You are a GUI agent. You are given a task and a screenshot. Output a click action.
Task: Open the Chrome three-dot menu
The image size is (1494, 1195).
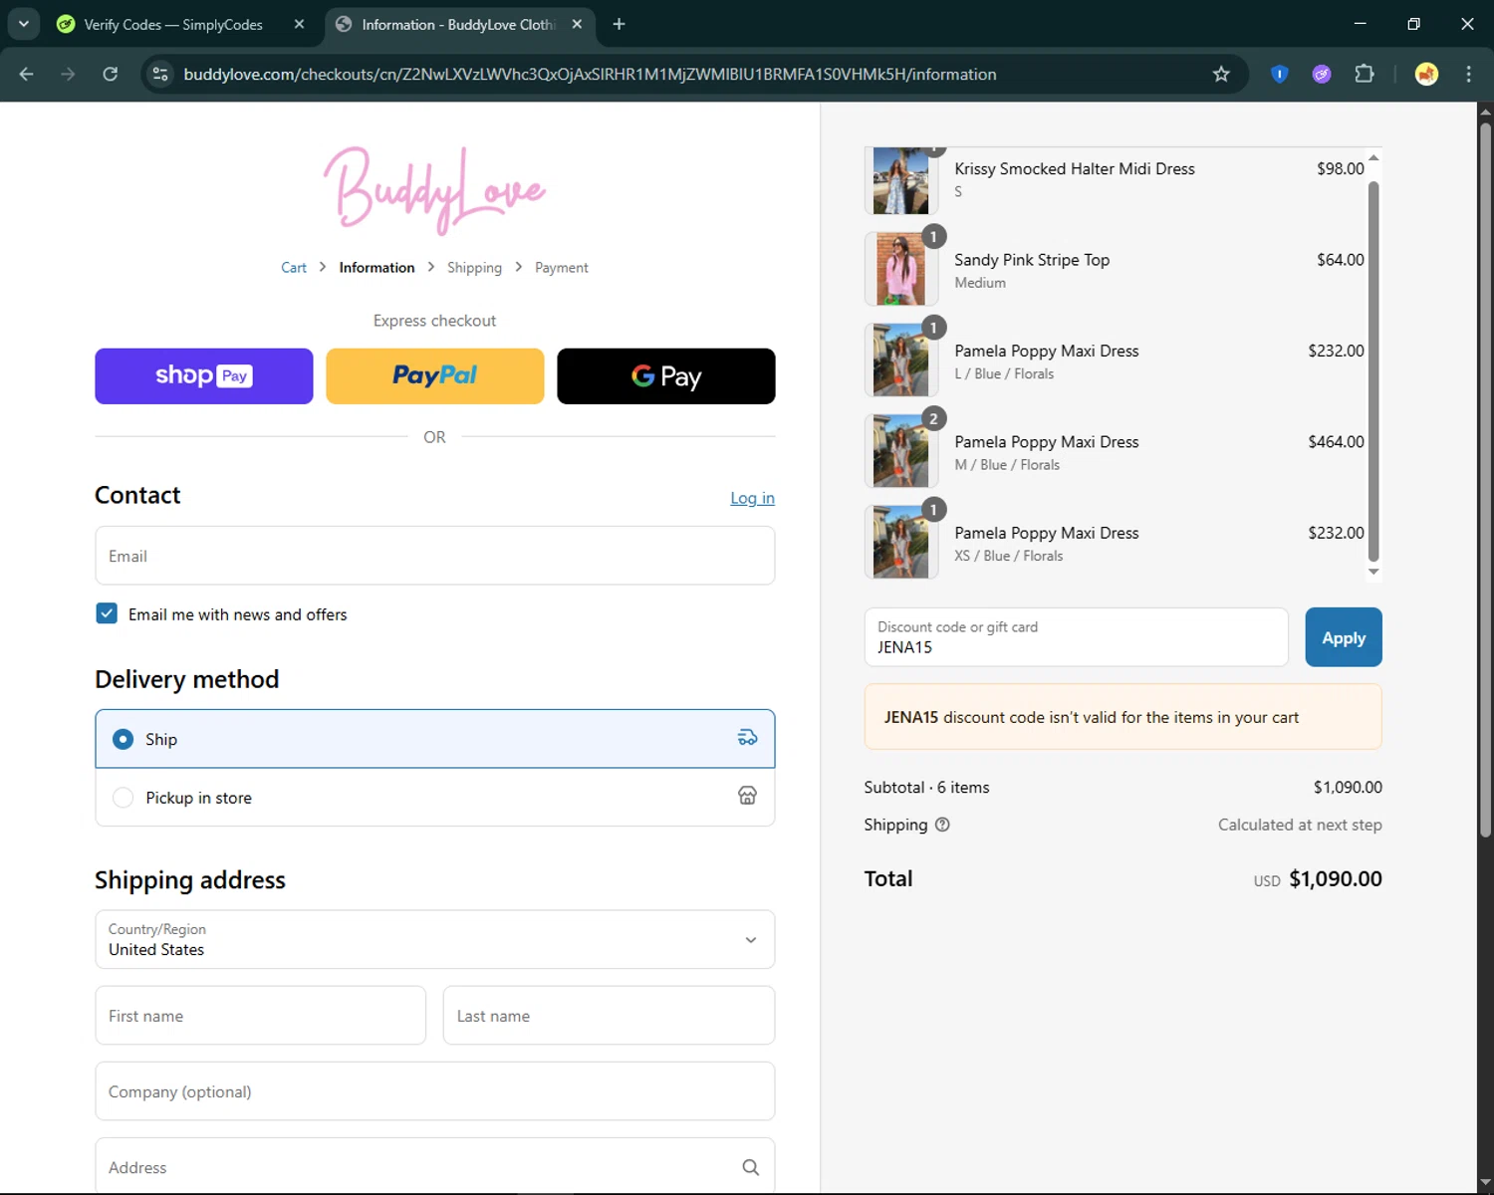(1468, 74)
